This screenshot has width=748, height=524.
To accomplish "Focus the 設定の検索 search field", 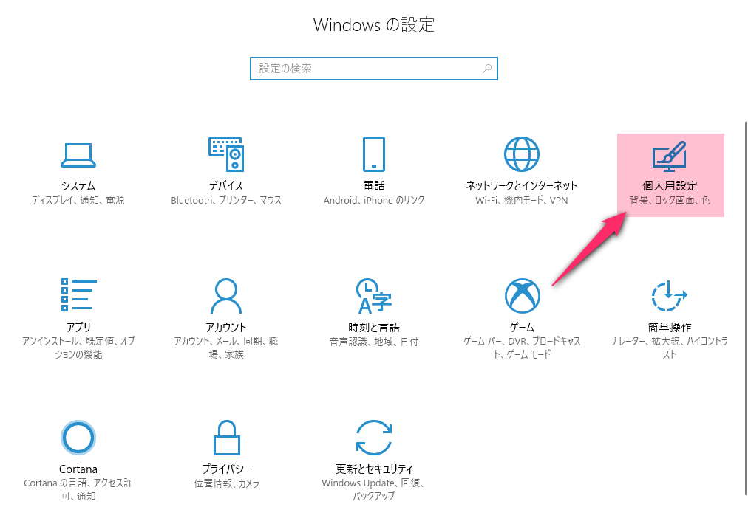I will click(374, 69).
